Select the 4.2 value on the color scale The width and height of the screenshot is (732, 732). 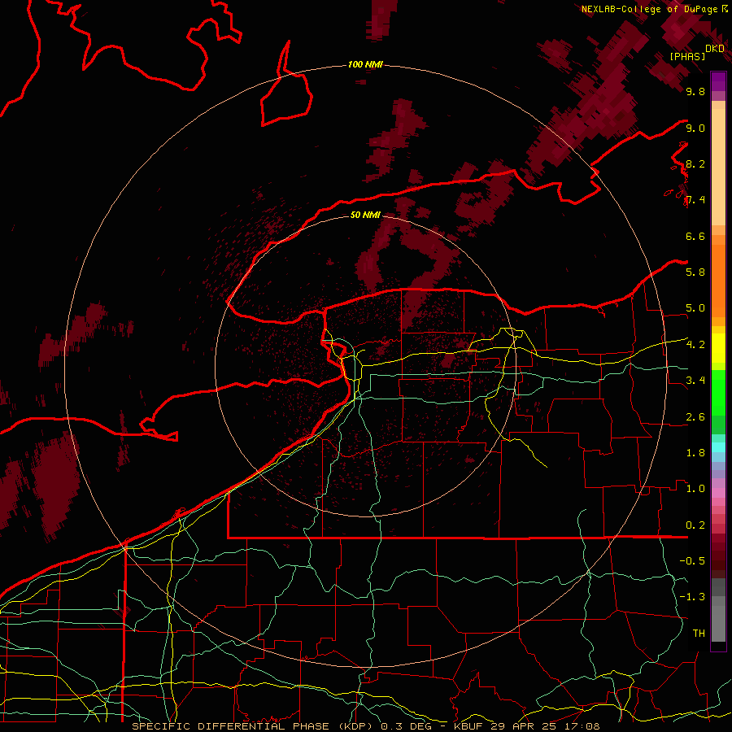(695, 345)
